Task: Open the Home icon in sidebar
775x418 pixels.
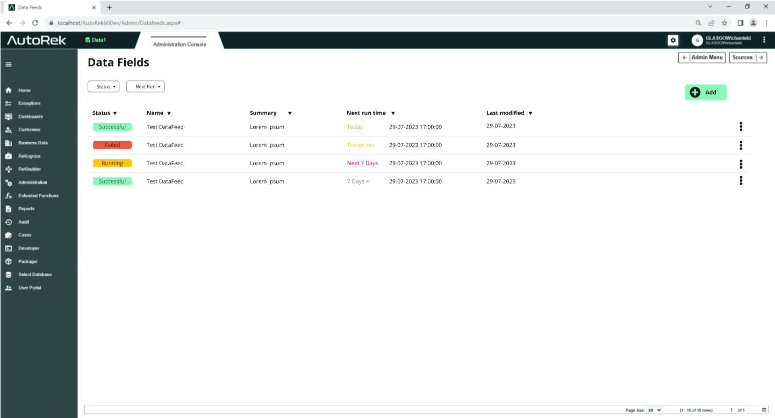Action: (9, 90)
